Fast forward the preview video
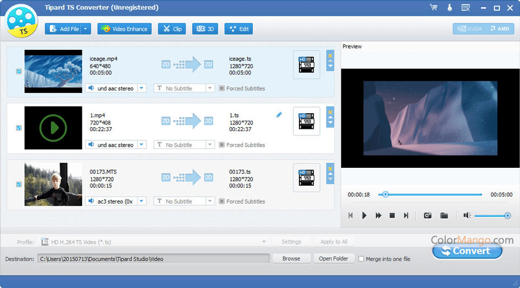 (378, 215)
